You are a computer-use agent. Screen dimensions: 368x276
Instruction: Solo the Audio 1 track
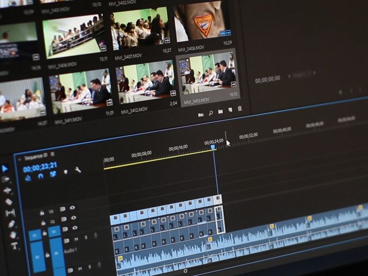coord(86,237)
